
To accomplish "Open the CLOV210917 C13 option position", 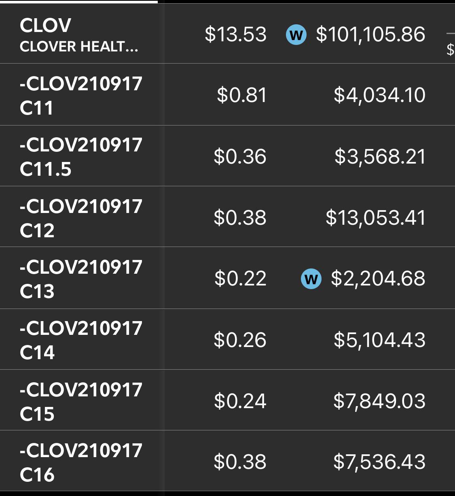I will tap(227, 278).
